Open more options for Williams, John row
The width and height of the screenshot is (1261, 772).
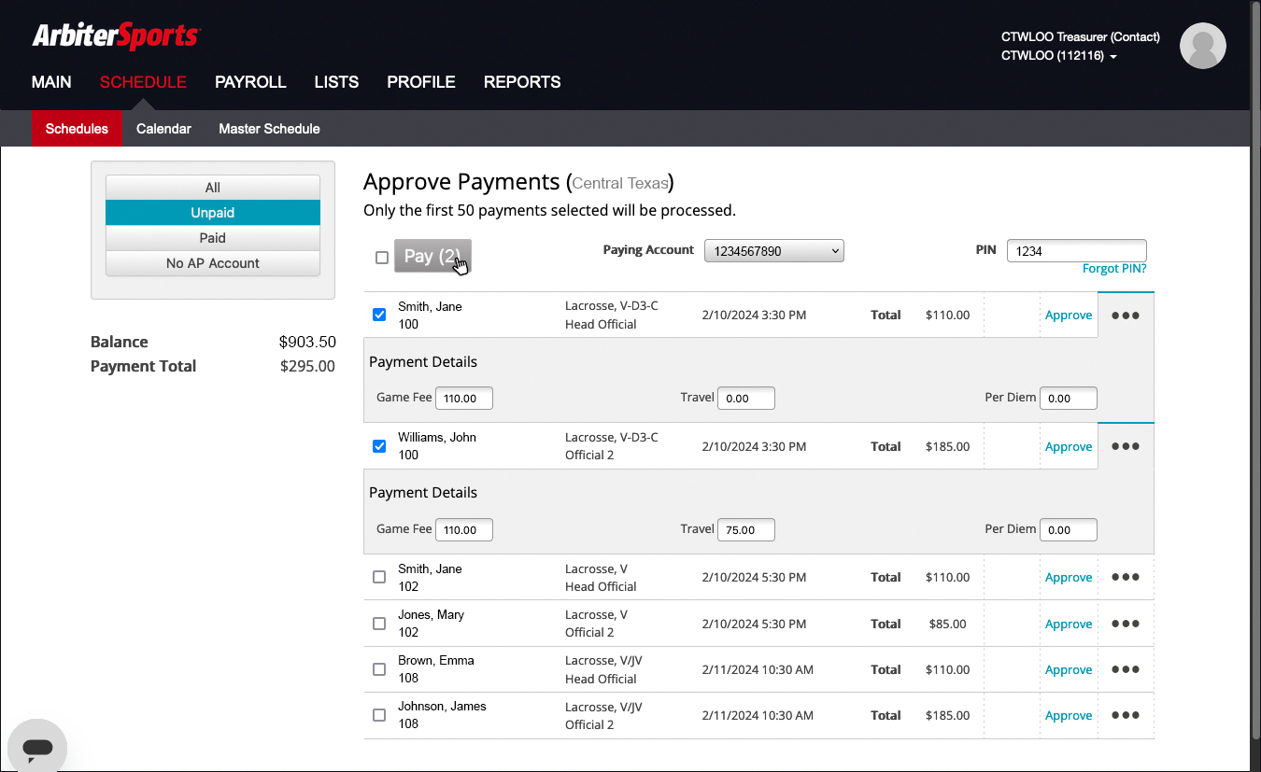click(x=1125, y=446)
